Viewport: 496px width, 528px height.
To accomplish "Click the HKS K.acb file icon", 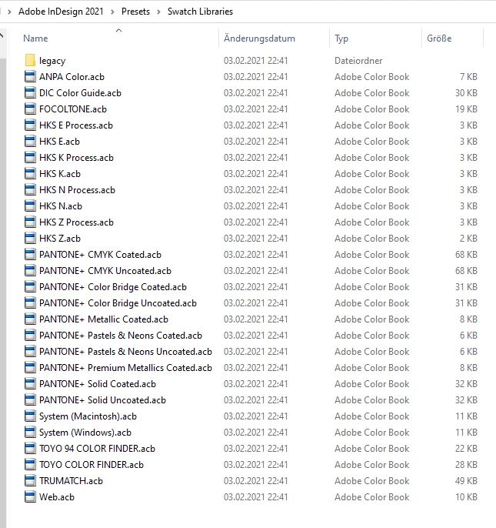I will (x=30, y=174).
